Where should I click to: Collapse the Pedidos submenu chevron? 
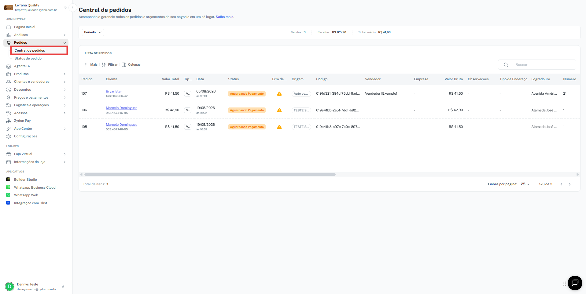coord(64,43)
